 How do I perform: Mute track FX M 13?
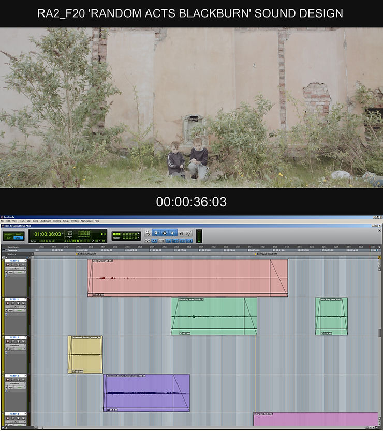click(23, 379)
